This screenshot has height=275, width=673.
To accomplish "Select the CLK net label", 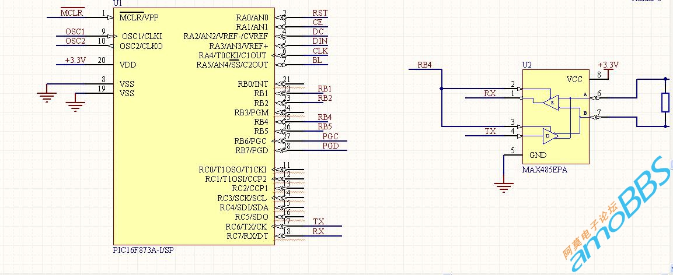I will click(320, 51).
